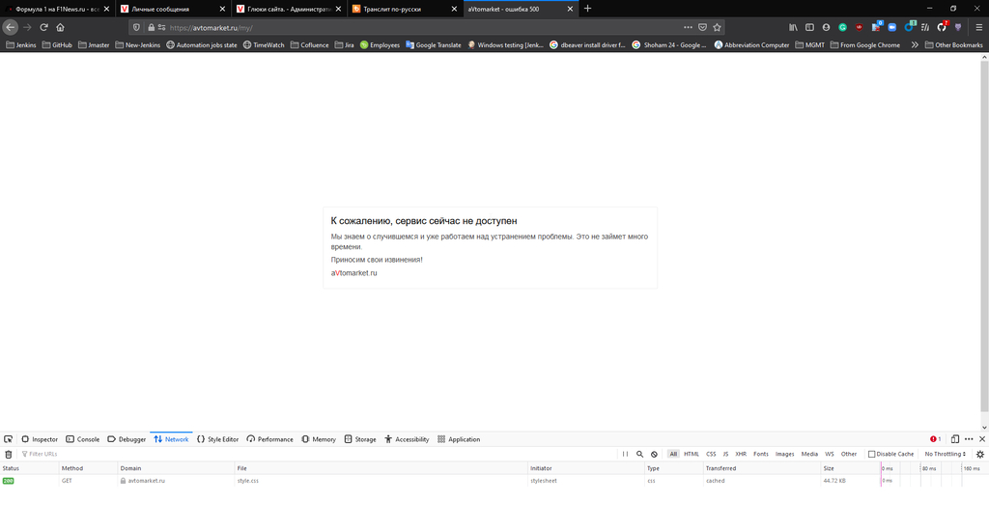Image resolution: width=989 pixels, height=531 pixels.
Task: Open the Employees bookmark
Action: pos(380,44)
